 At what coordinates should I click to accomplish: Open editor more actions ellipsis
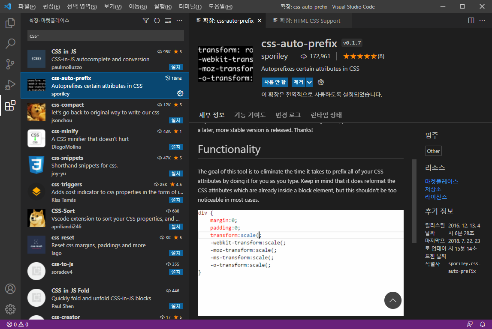(x=482, y=21)
